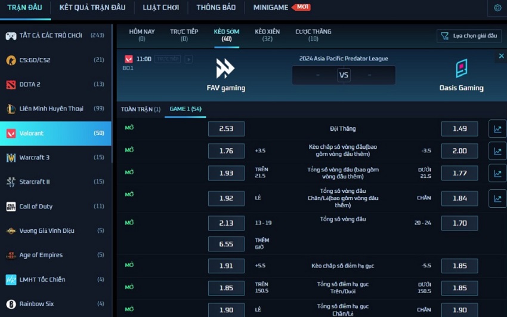Select TRÊN 21.5 odds 1.93
507x317 pixels.
point(226,173)
